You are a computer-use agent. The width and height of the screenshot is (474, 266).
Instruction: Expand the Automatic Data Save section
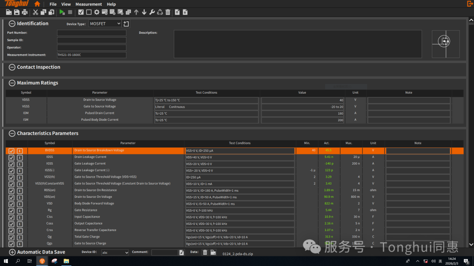coord(12,252)
